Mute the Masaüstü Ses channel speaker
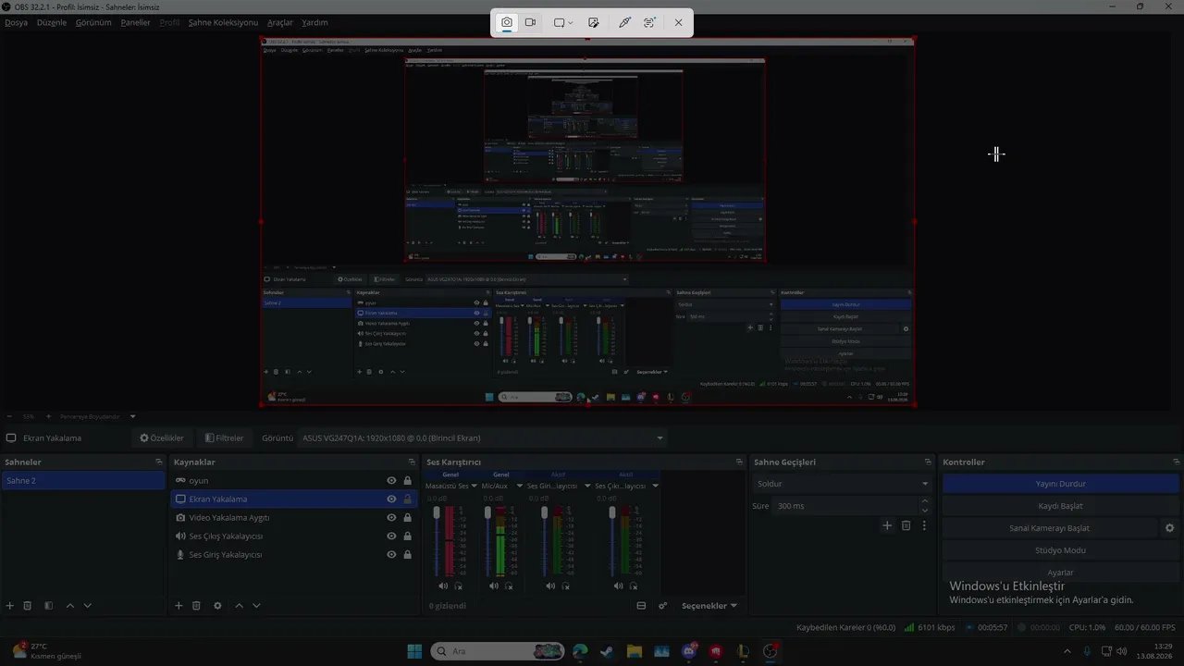Viewport: 1184px width, 666px height. point(443,586)
